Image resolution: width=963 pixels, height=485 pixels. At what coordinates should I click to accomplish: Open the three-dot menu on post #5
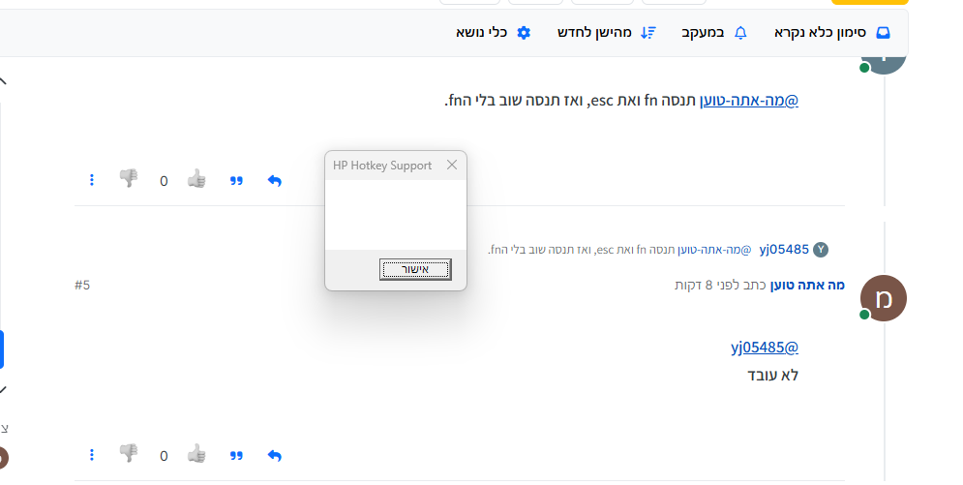(x=92, y=455)
